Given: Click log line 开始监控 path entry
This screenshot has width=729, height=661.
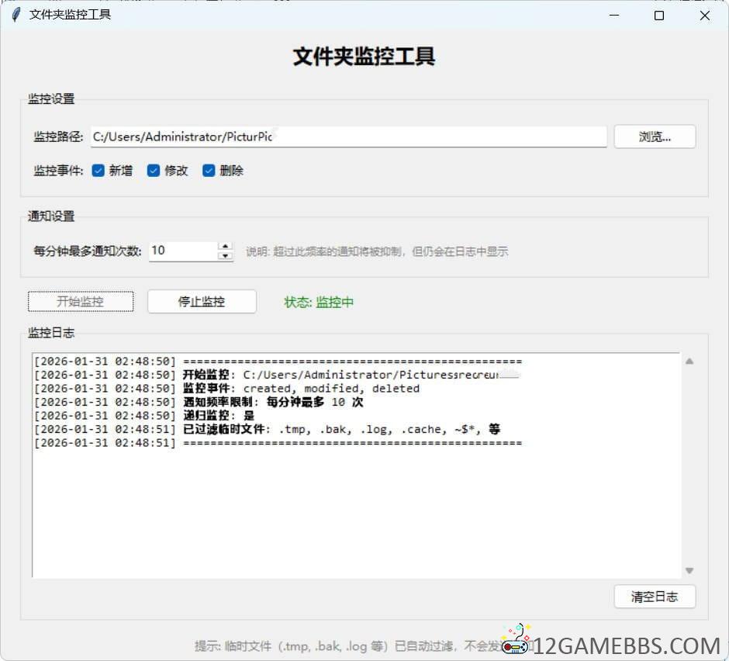Looking at the screenshot, I should [278, 375].
